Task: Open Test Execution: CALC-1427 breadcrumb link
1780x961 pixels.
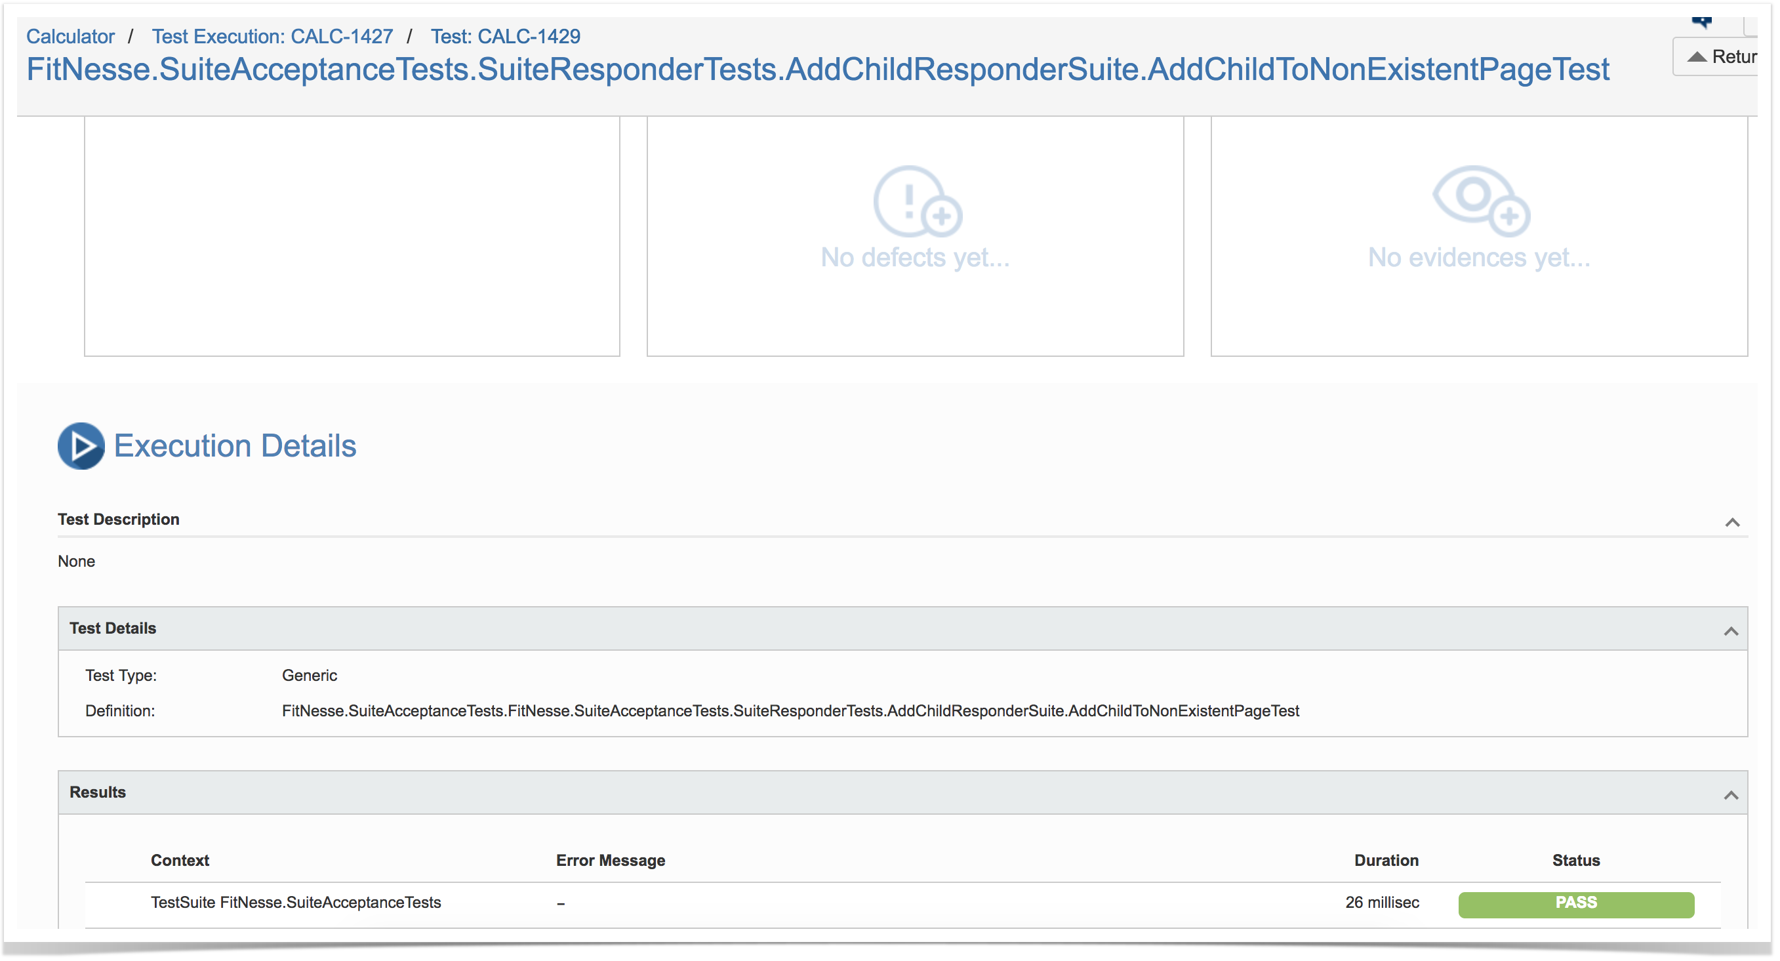Action: pyautogui.click(x=272, y=36)
